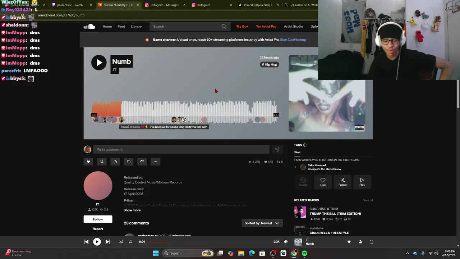Click JT's round profile avatar
Image resolution: width=460 pixels, height=259 pixels.
(98, 186)
